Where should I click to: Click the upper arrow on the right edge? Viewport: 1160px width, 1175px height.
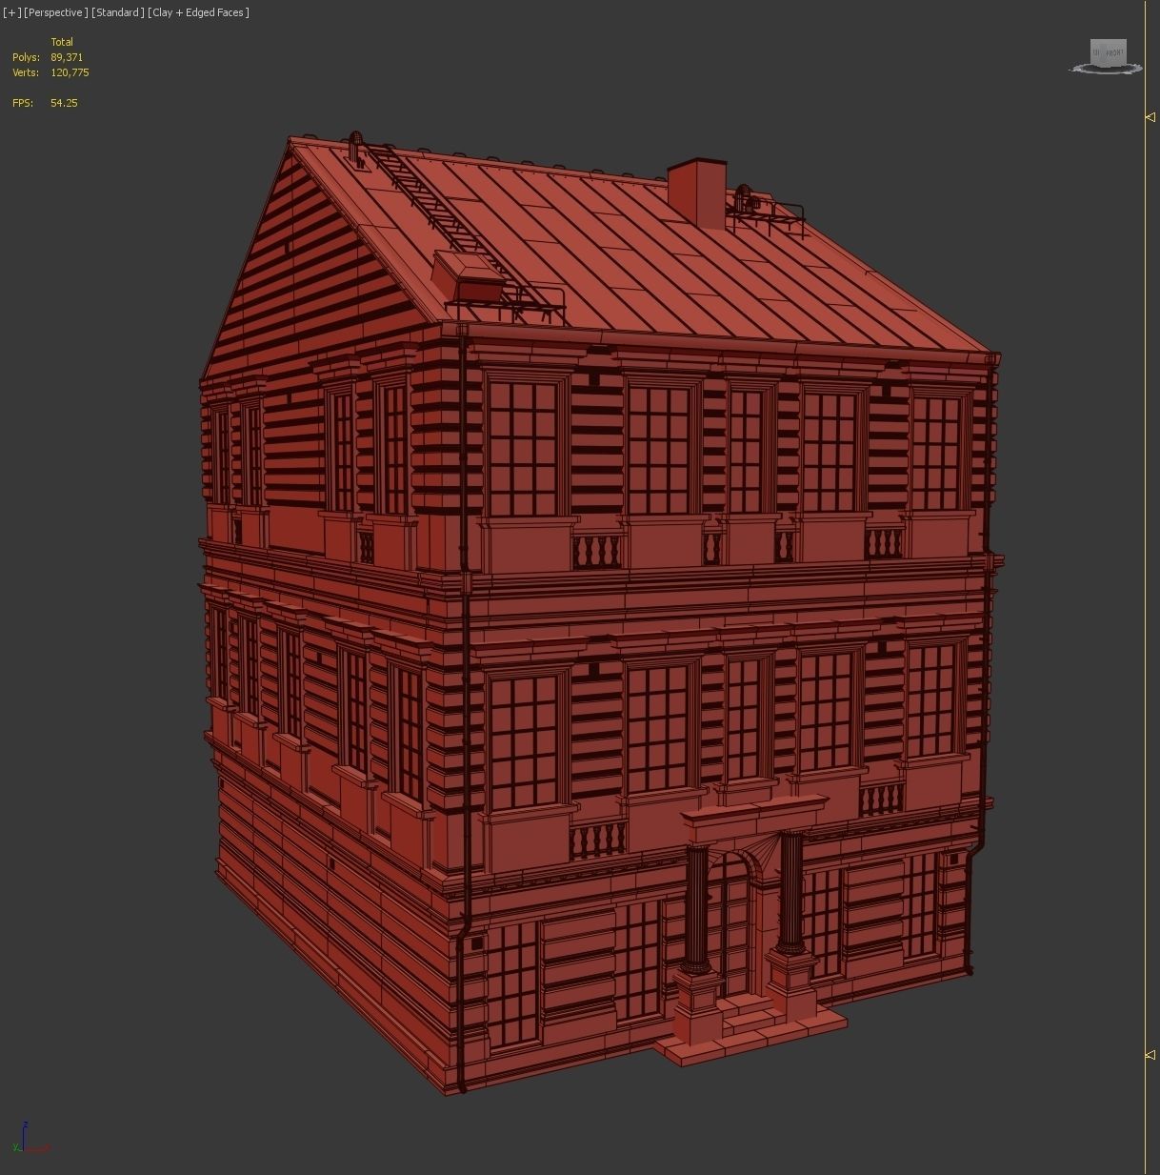(1150, 117)
